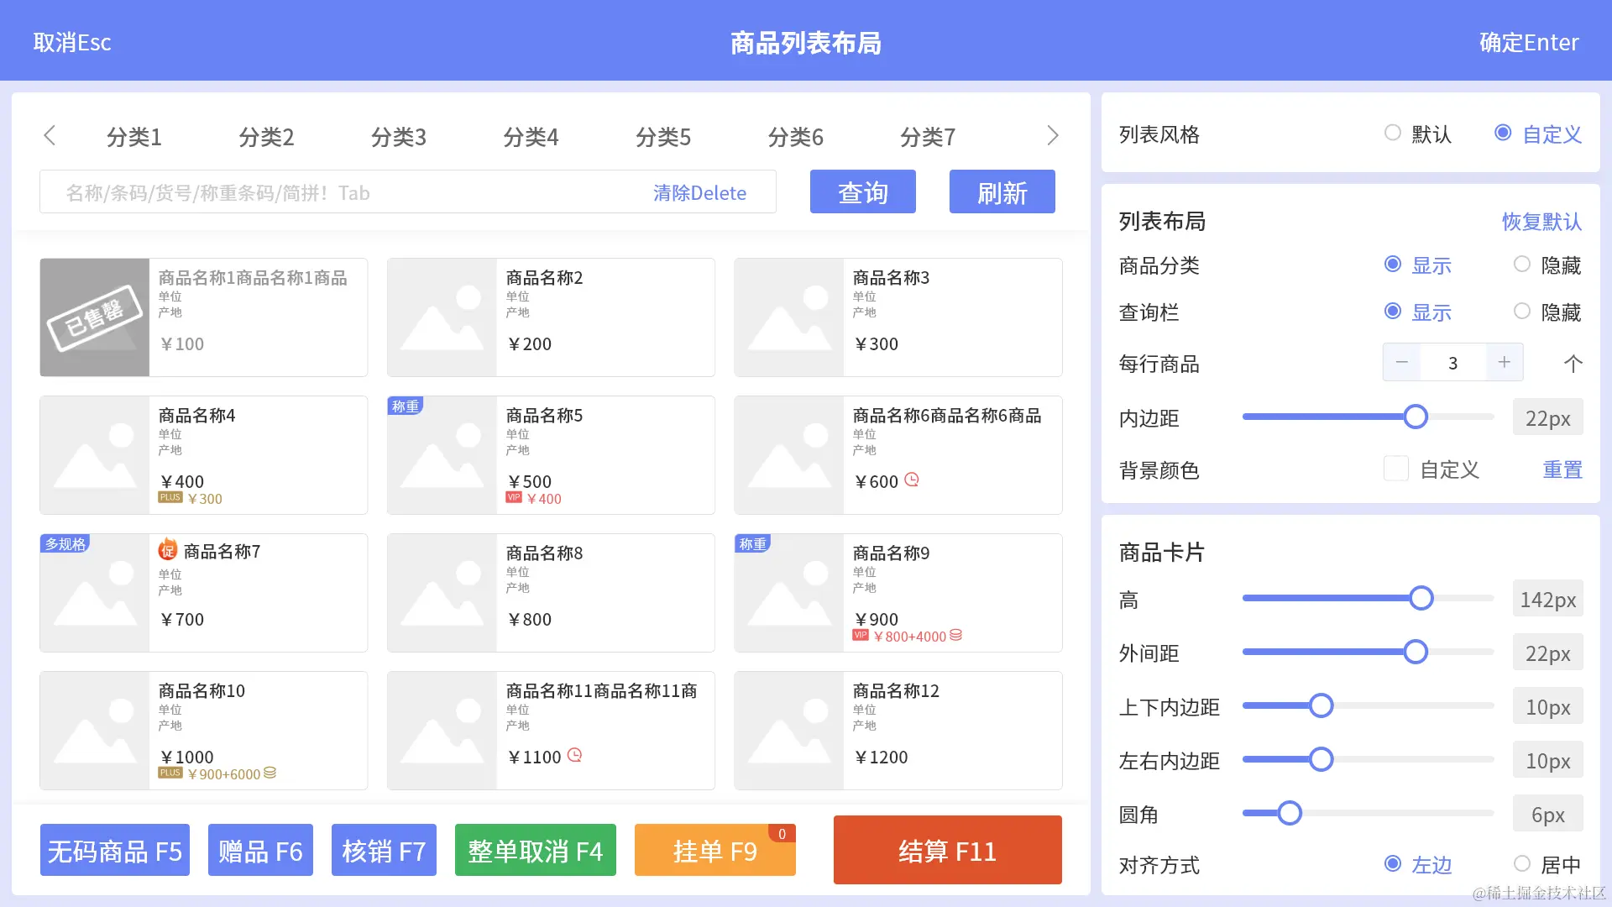
Task: Click the 多规格 badge on product 7
Action: click(x=65, y=544)
